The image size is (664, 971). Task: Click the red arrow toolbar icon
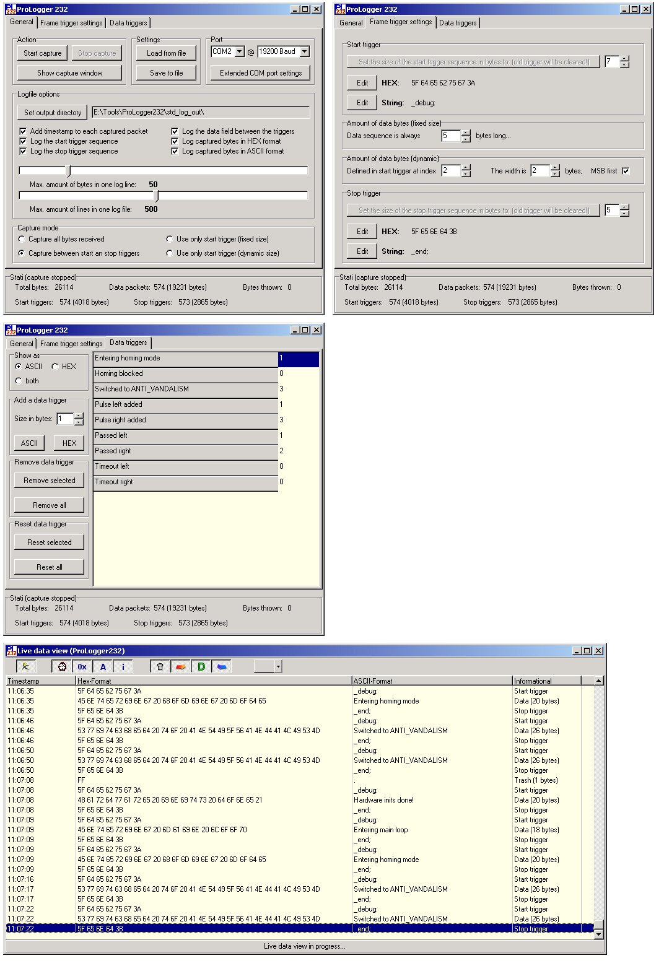(181, 666)
